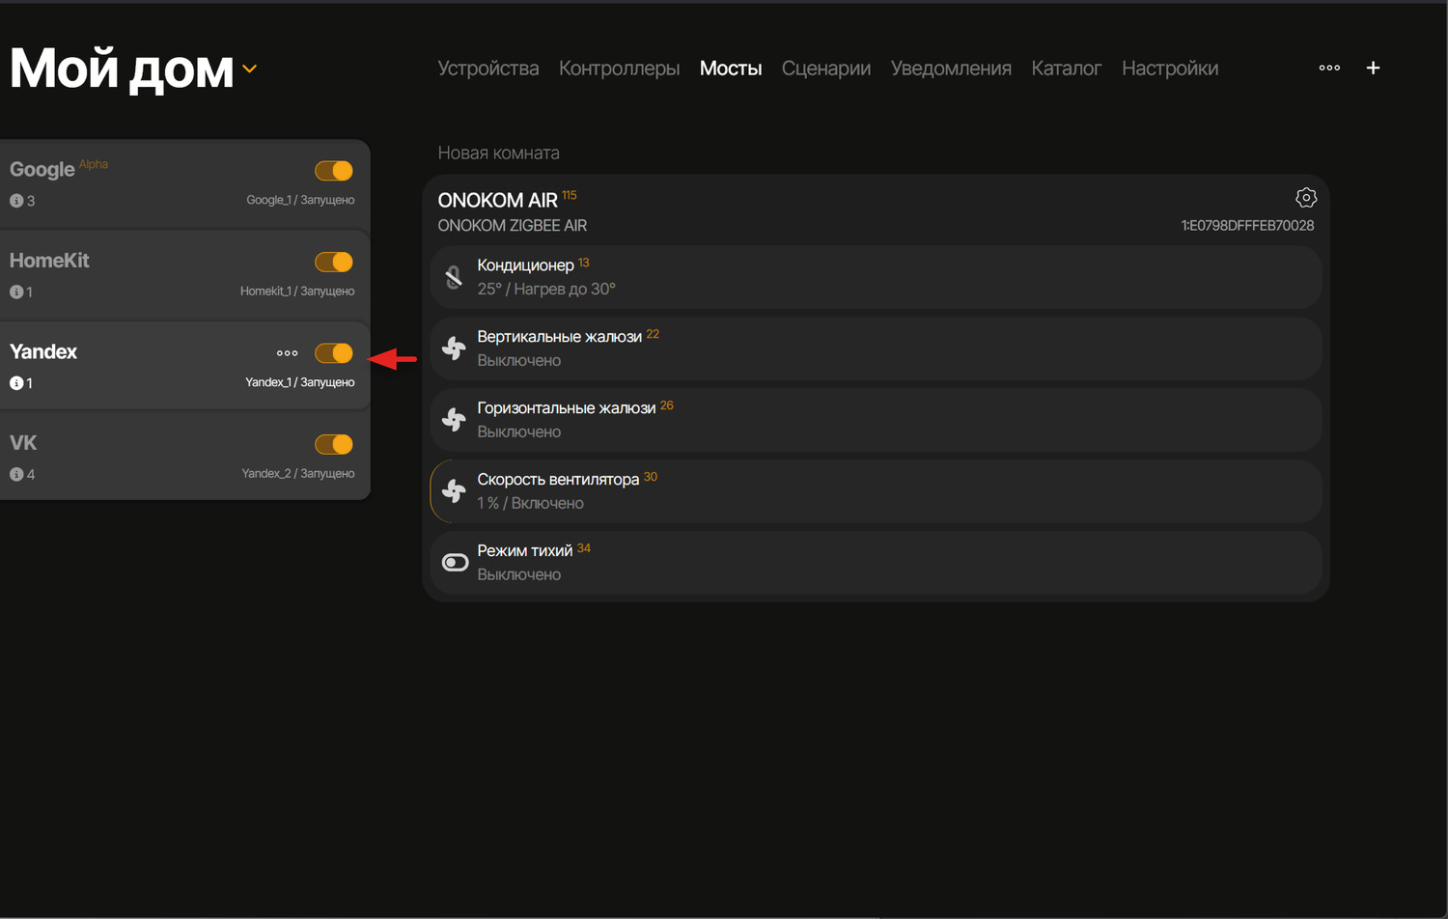Click the Google bridge info icon
The image size is (1448, 919).
click(x=16, y=201)
